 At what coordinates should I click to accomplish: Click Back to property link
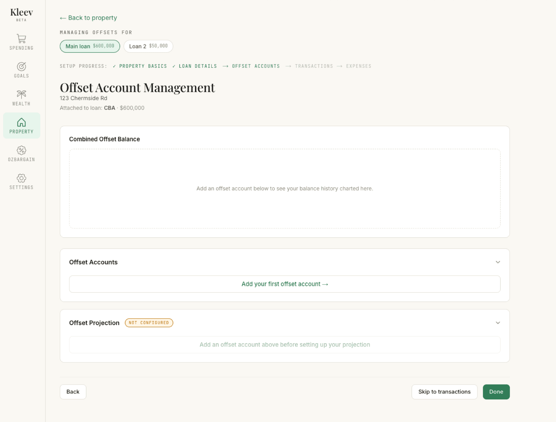click(88, 18)
